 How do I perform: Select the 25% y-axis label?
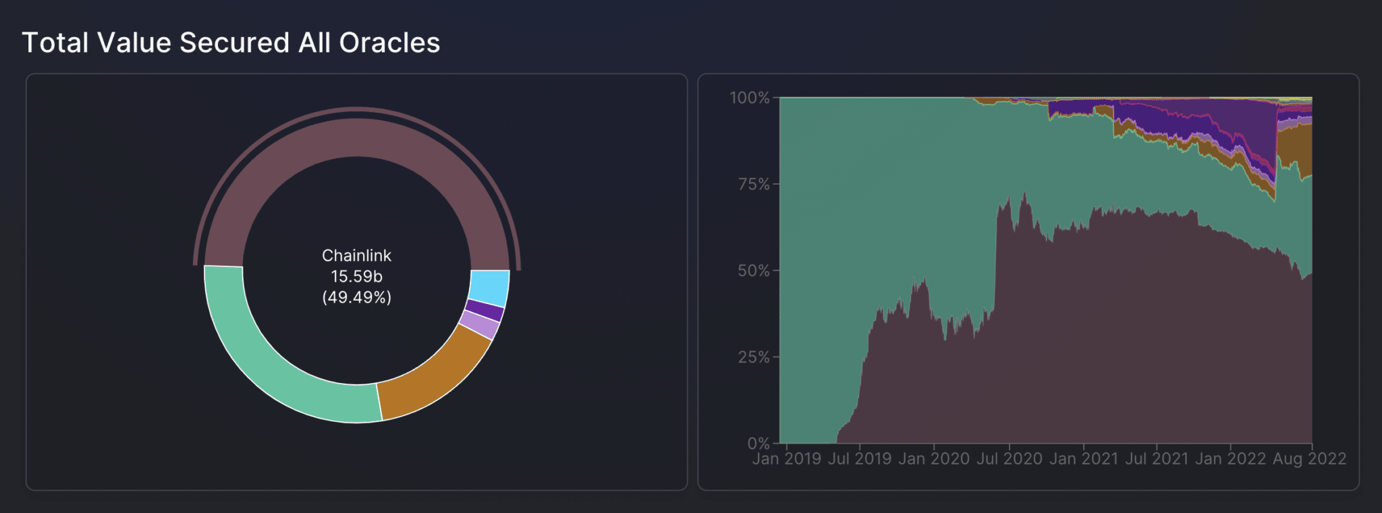point(753,357)
